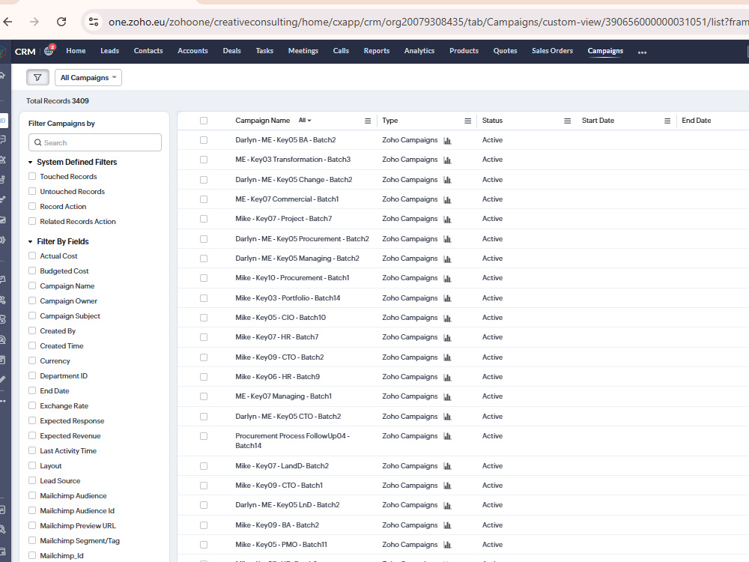Open the Campaign Name 'All' alphabet dropdown
Viewport: 749px width, 562px height.
(x=305, y=121)
